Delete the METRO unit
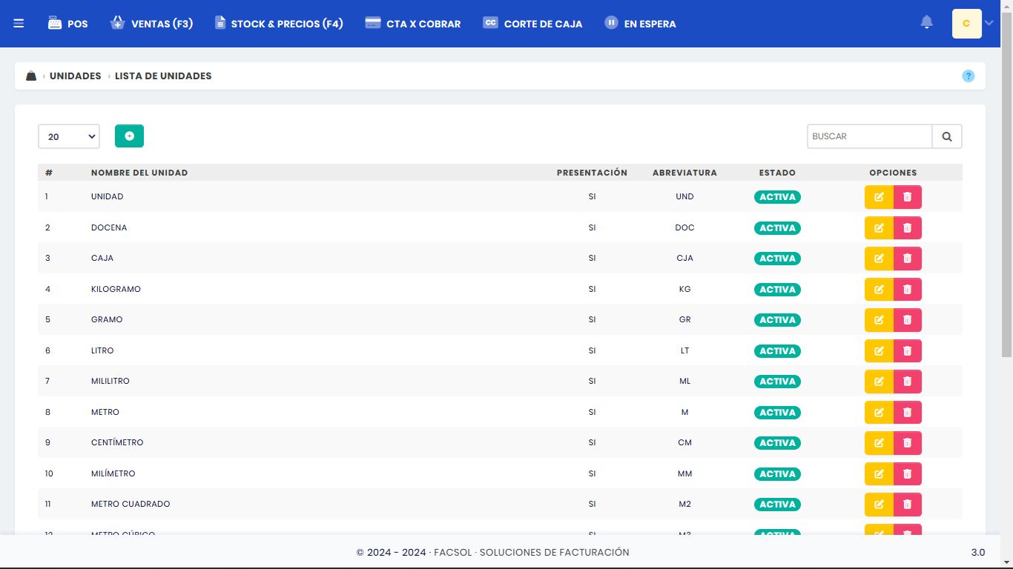This screenshot has height=569, width=1013. [908, 413]
